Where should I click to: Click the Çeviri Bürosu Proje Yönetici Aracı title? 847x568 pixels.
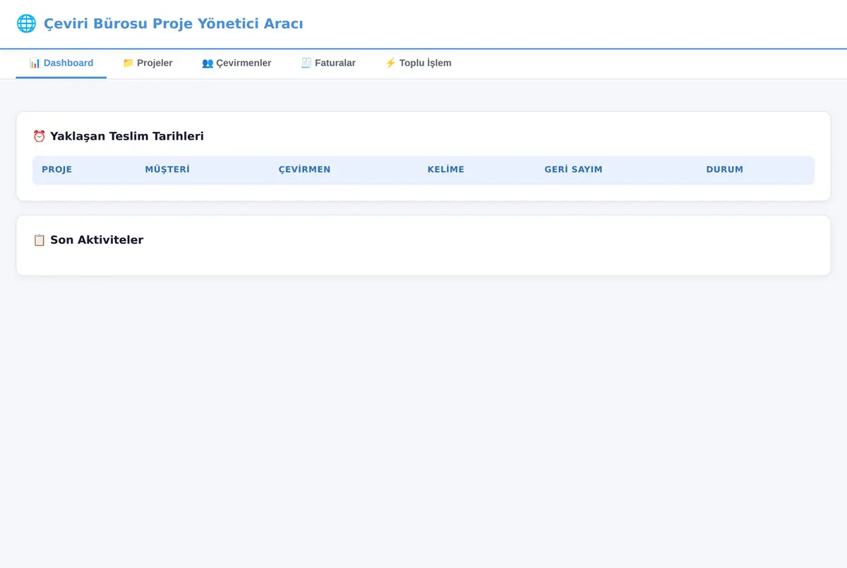174,23
